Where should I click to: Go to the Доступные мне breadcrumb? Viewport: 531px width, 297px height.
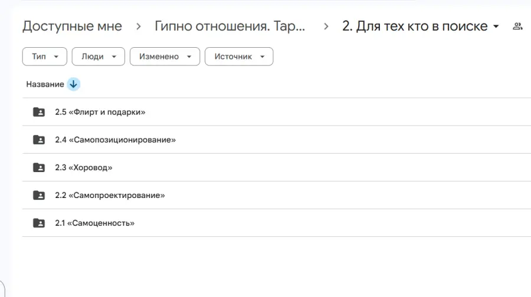tap(72, 26)
